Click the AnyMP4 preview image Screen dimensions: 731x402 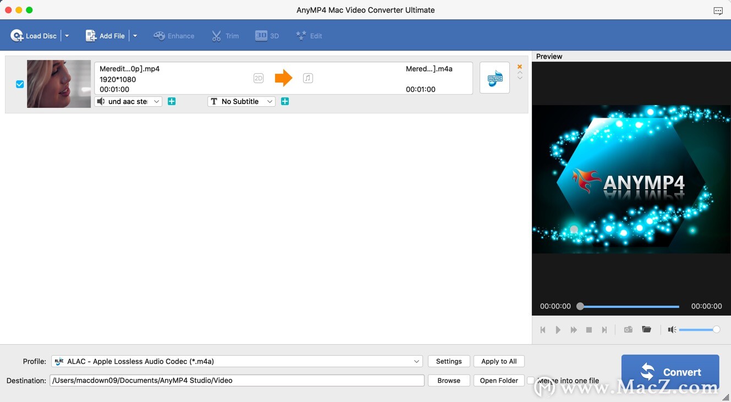click(x=631, y=179)
